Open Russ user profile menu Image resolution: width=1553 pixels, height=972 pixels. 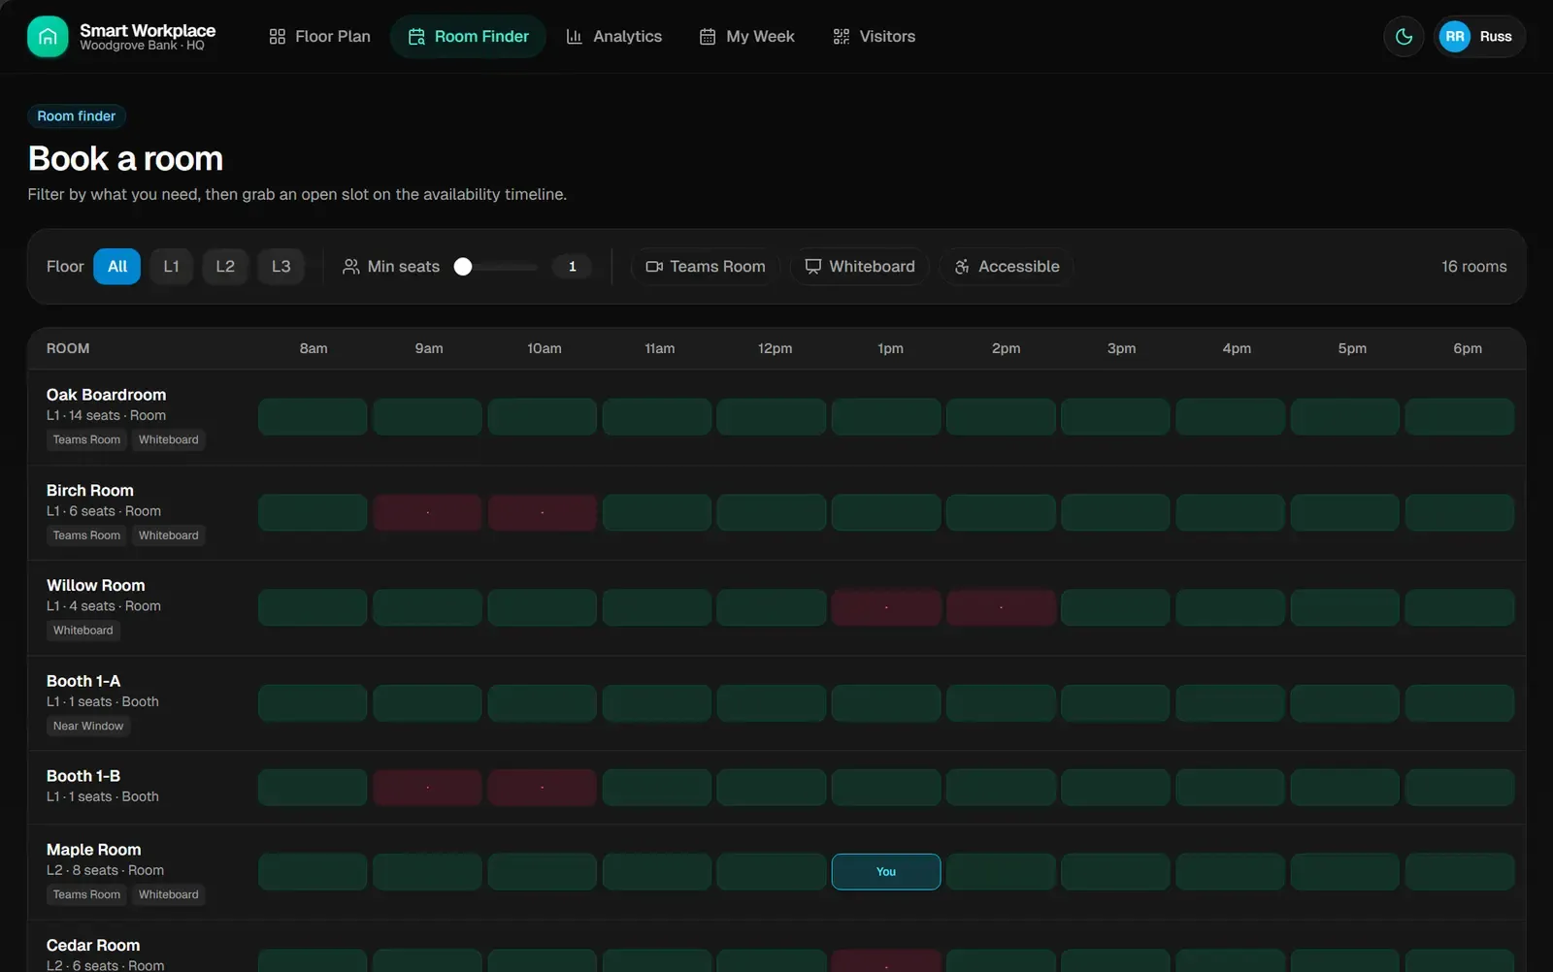(1480, 37)
